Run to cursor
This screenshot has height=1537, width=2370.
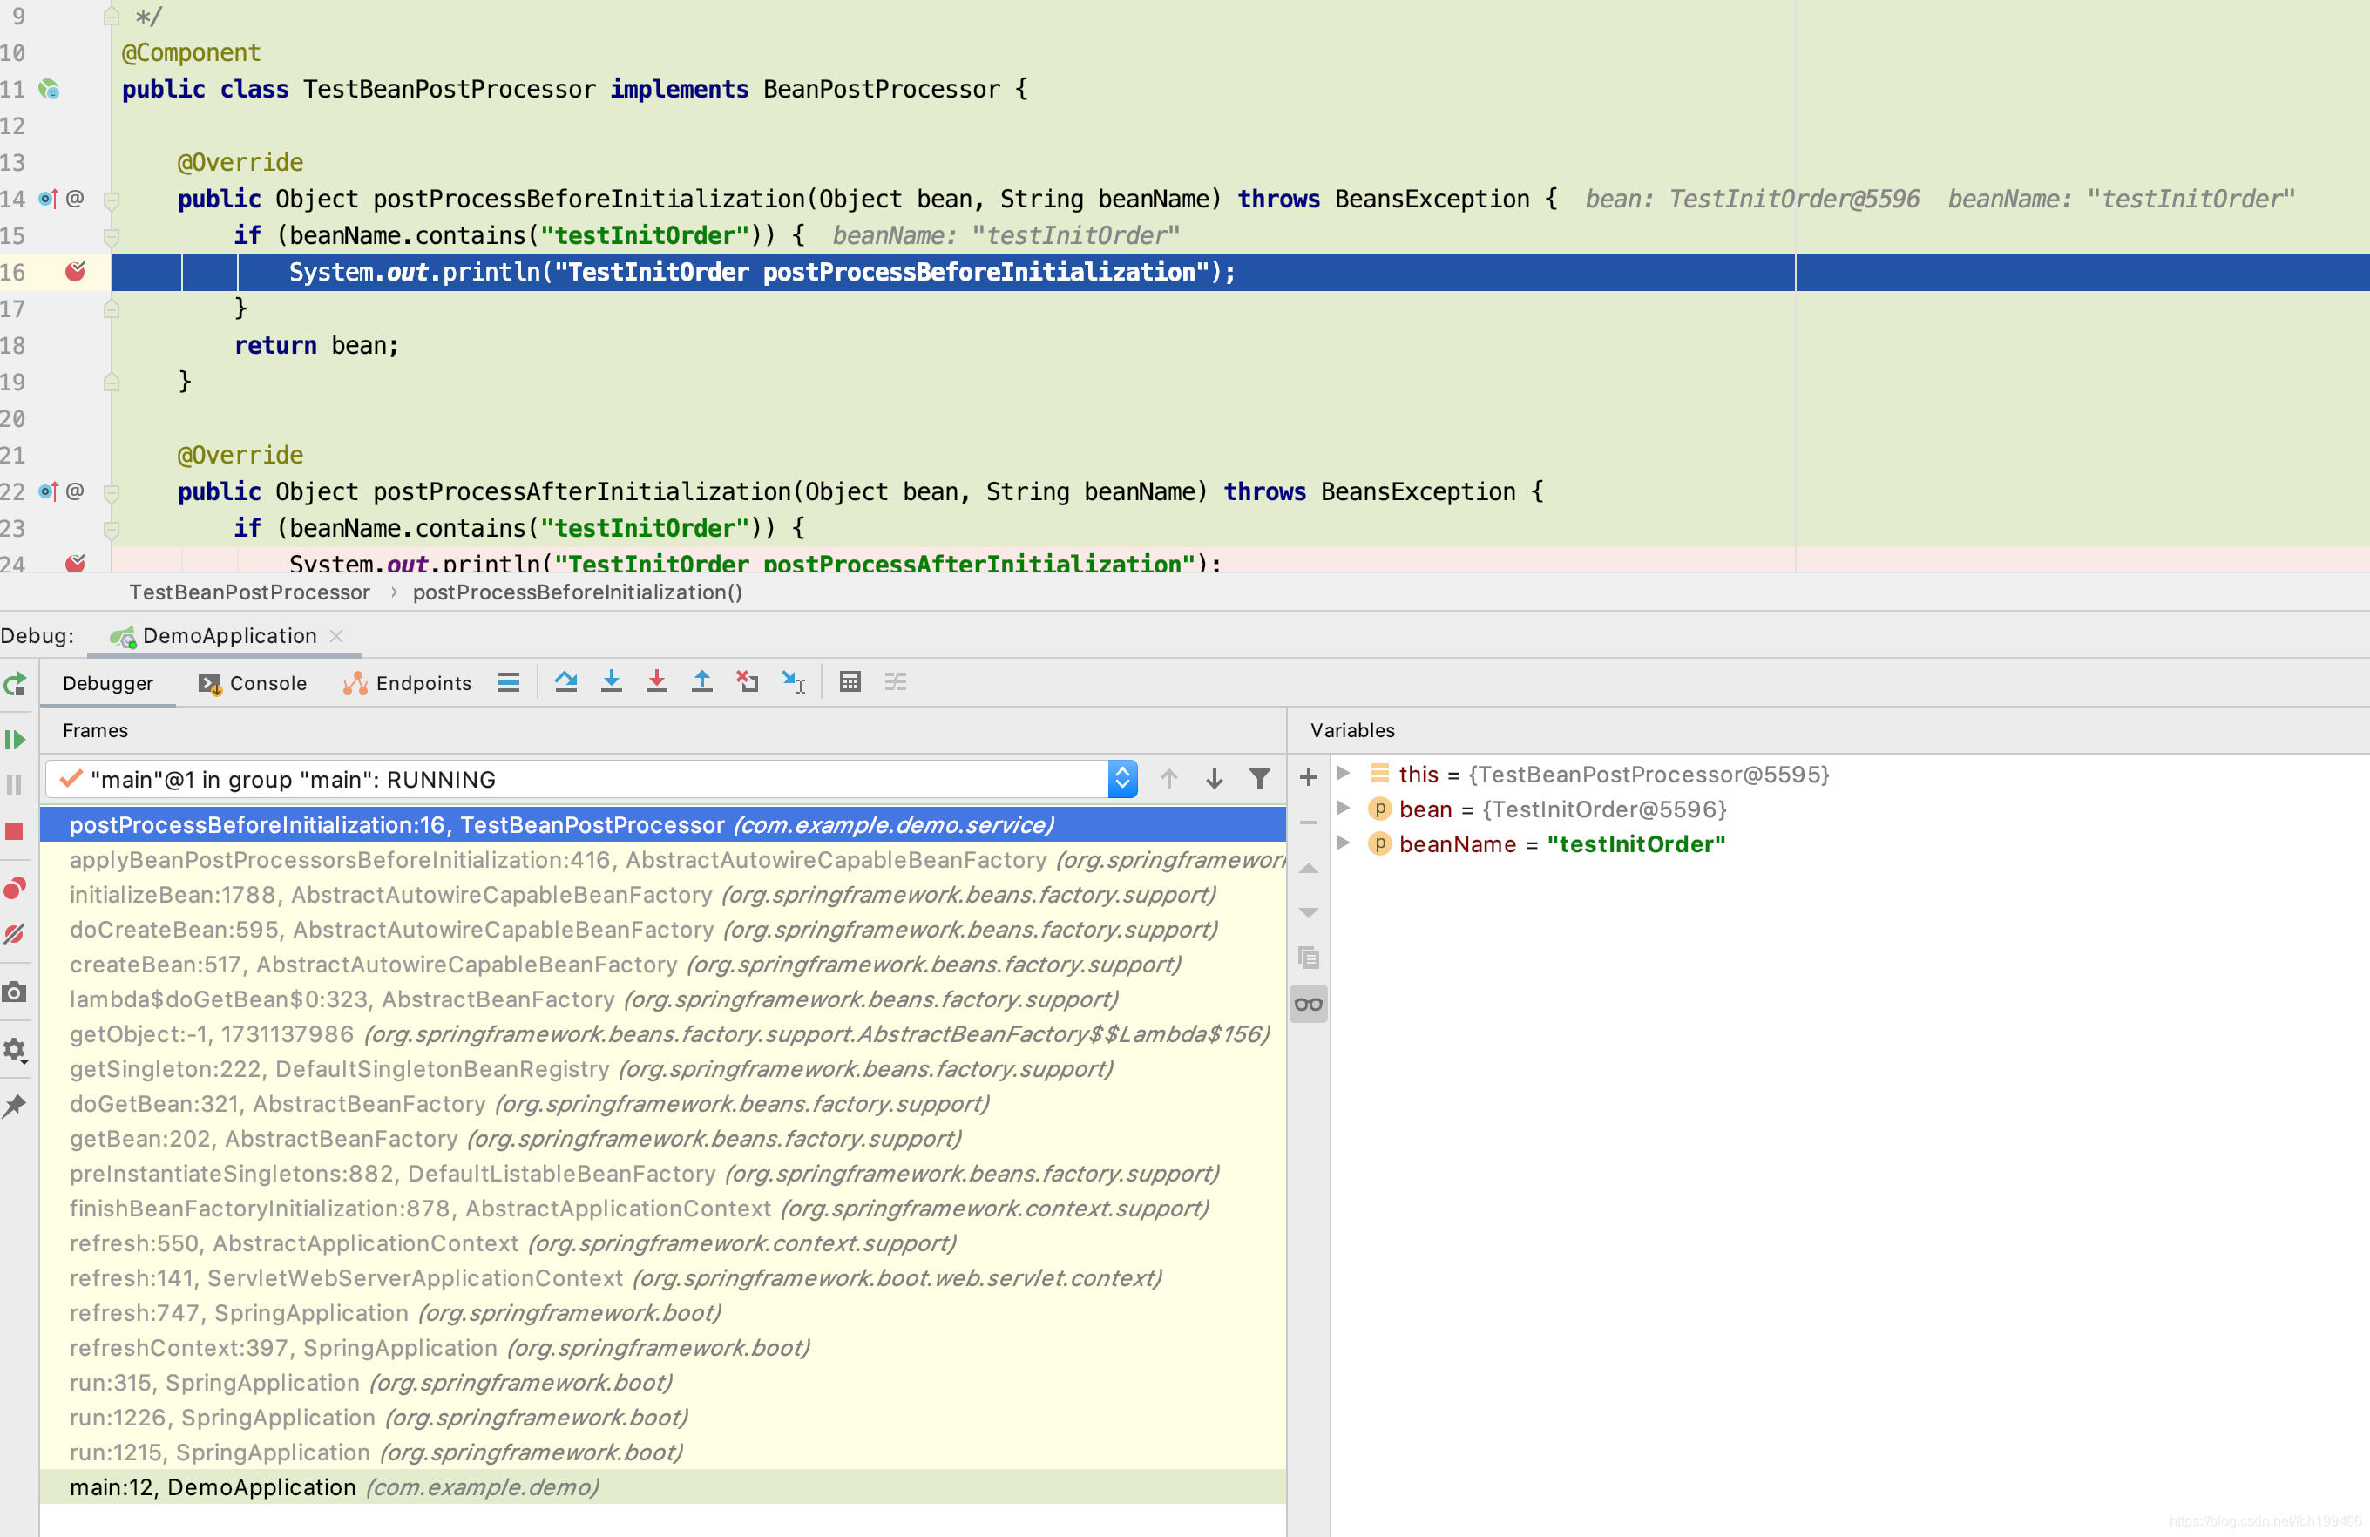pos(793,682)
